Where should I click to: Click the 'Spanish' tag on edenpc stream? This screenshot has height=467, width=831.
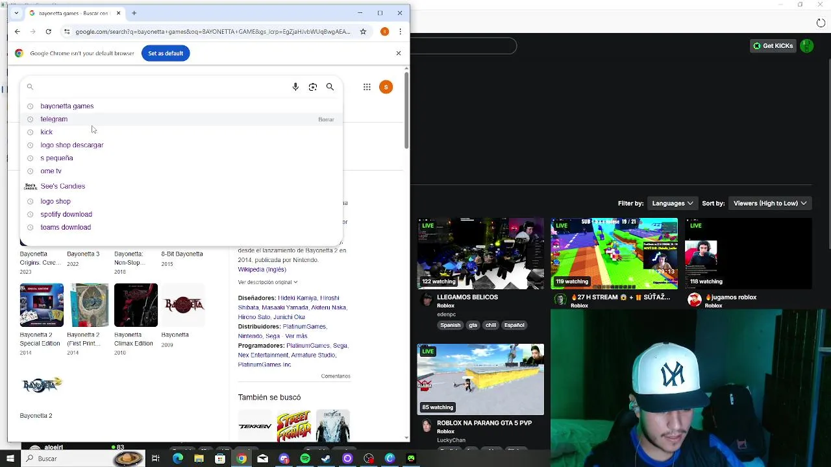pos(450,325)
